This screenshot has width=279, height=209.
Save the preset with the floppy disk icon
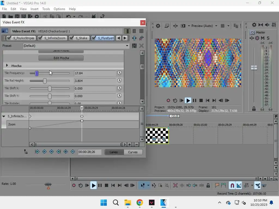(x=134, y=46)
